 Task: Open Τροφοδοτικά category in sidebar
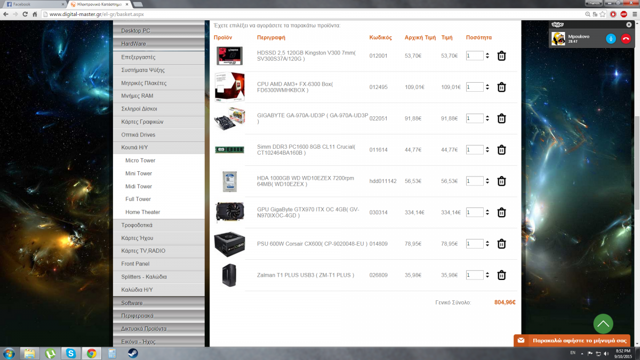159,225
